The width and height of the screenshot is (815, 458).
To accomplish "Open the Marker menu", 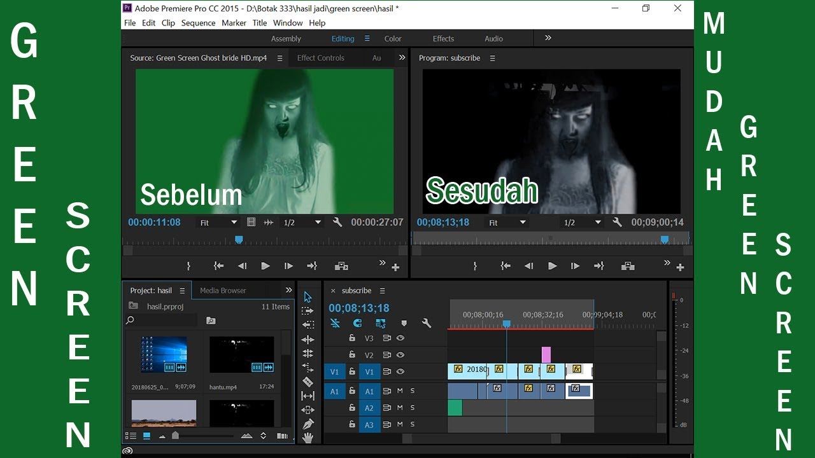I will [234, 23].
